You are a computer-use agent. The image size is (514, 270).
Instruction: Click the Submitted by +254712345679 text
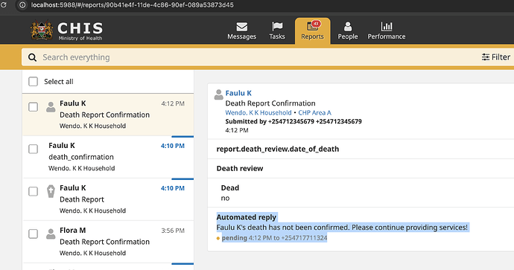click(x=294, y=121)
